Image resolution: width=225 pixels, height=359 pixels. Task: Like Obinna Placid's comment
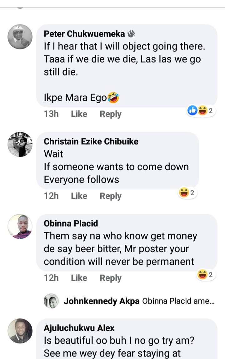pyautogui.click(x=79, y=278)
